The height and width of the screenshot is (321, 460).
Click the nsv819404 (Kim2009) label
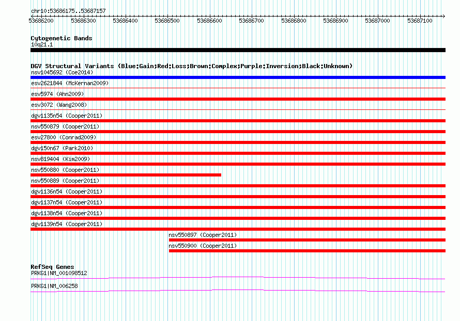click(60, 159)
